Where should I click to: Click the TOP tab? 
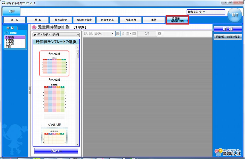click(11, 11)
